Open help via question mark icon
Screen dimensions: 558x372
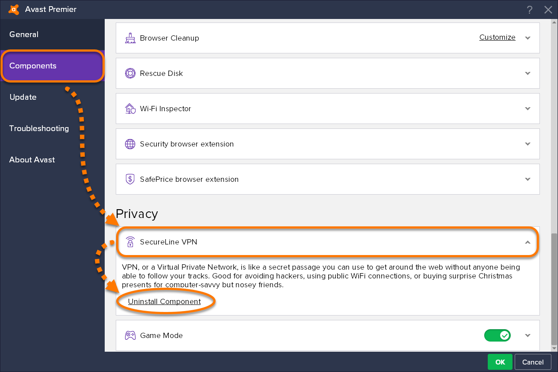(x=530, y=10)
